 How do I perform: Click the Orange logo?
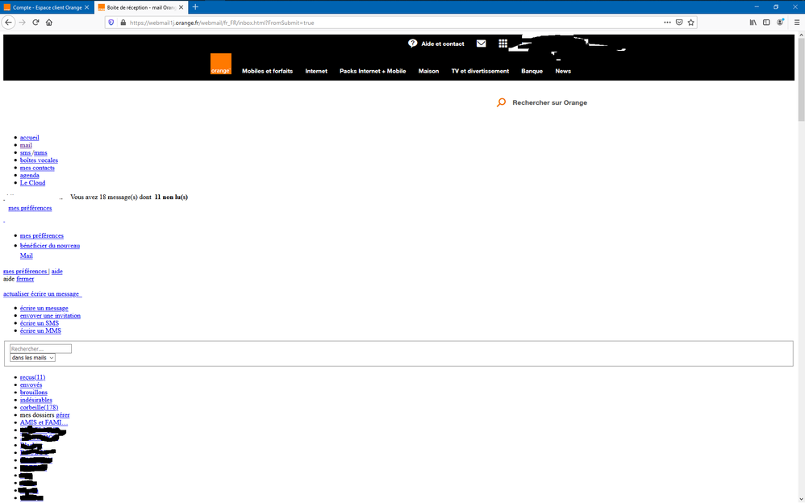[x=221, y=64]
